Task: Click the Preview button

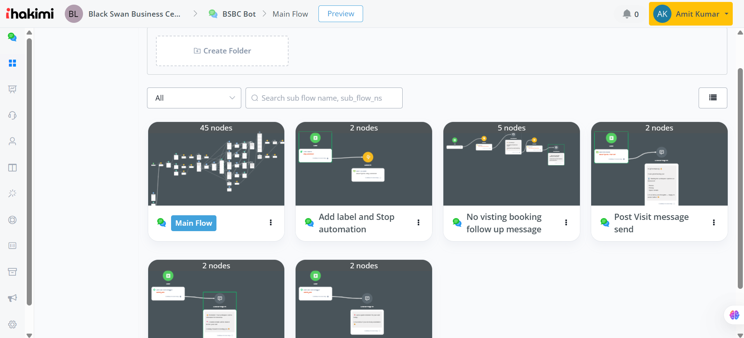Action: (341, 14)
